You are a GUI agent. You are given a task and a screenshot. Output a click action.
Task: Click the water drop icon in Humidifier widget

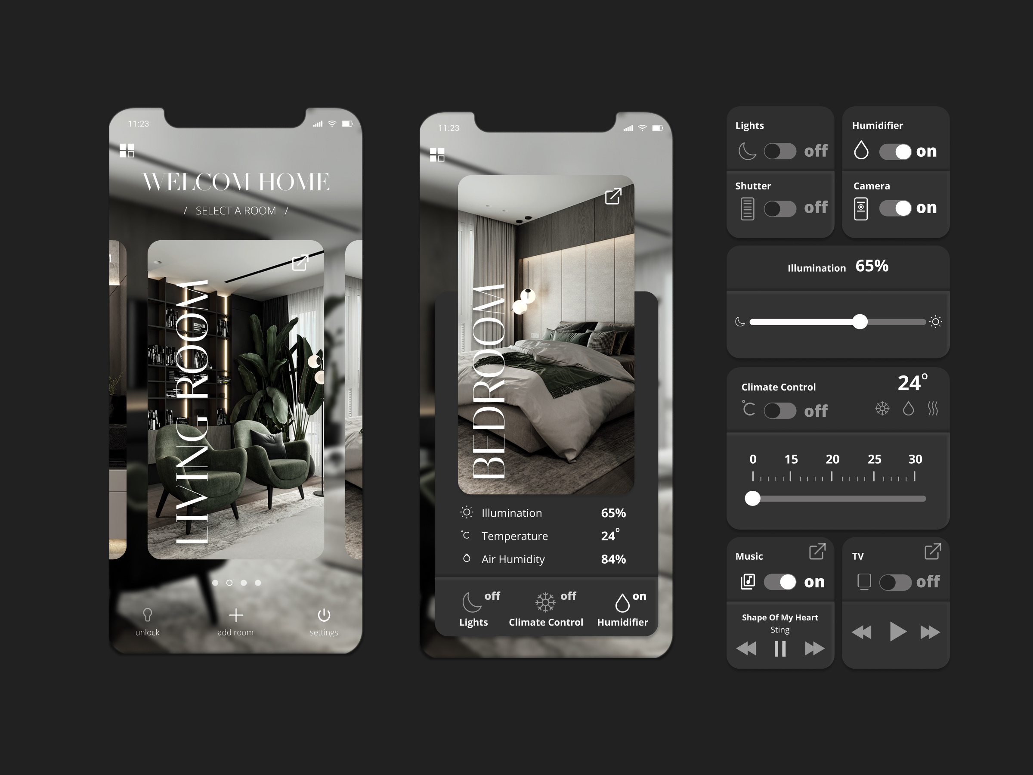[x=861, y=150]
